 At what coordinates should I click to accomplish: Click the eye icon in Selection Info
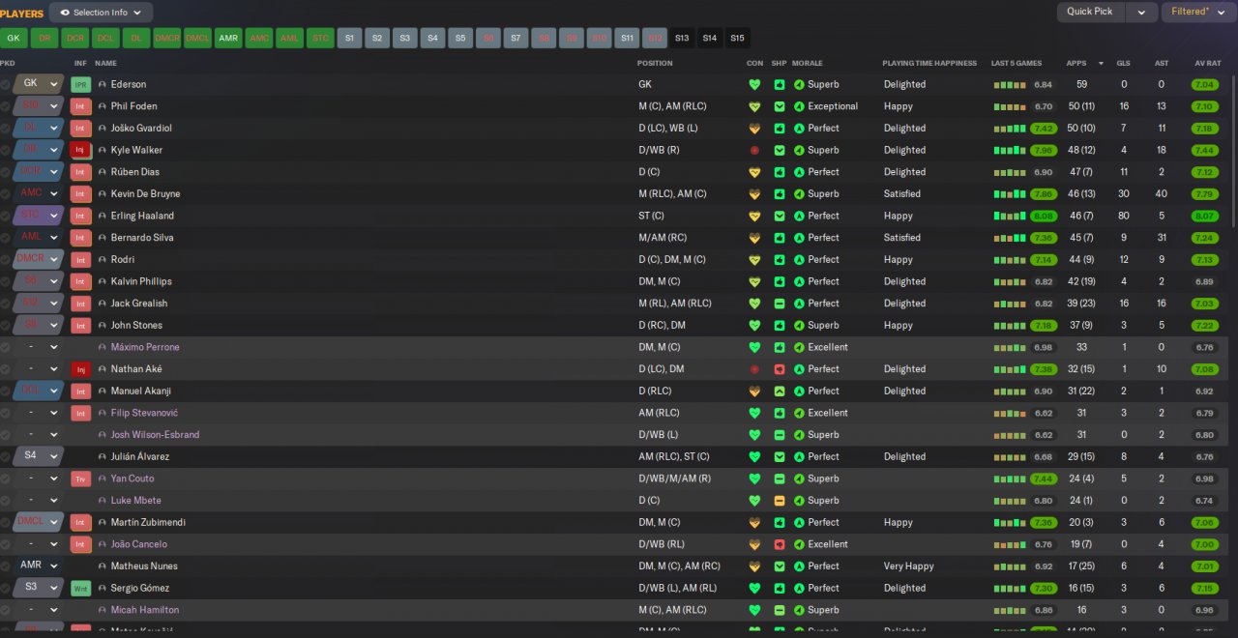tap(65, 13)
